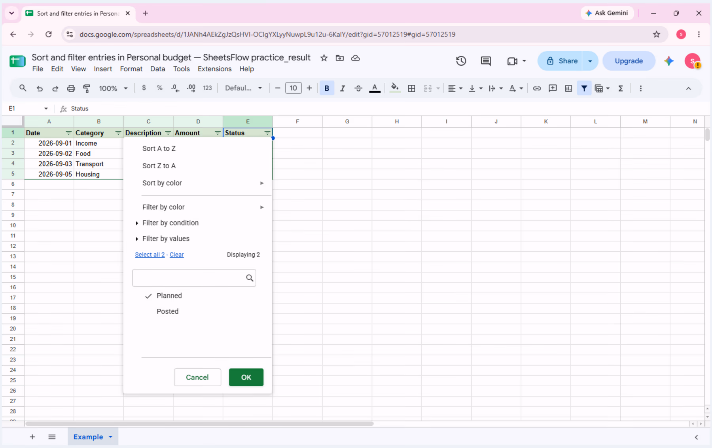The height and width of the screenshot is (448, 712).
Task: Open the Extensions menu
Action: pos(214,69)
